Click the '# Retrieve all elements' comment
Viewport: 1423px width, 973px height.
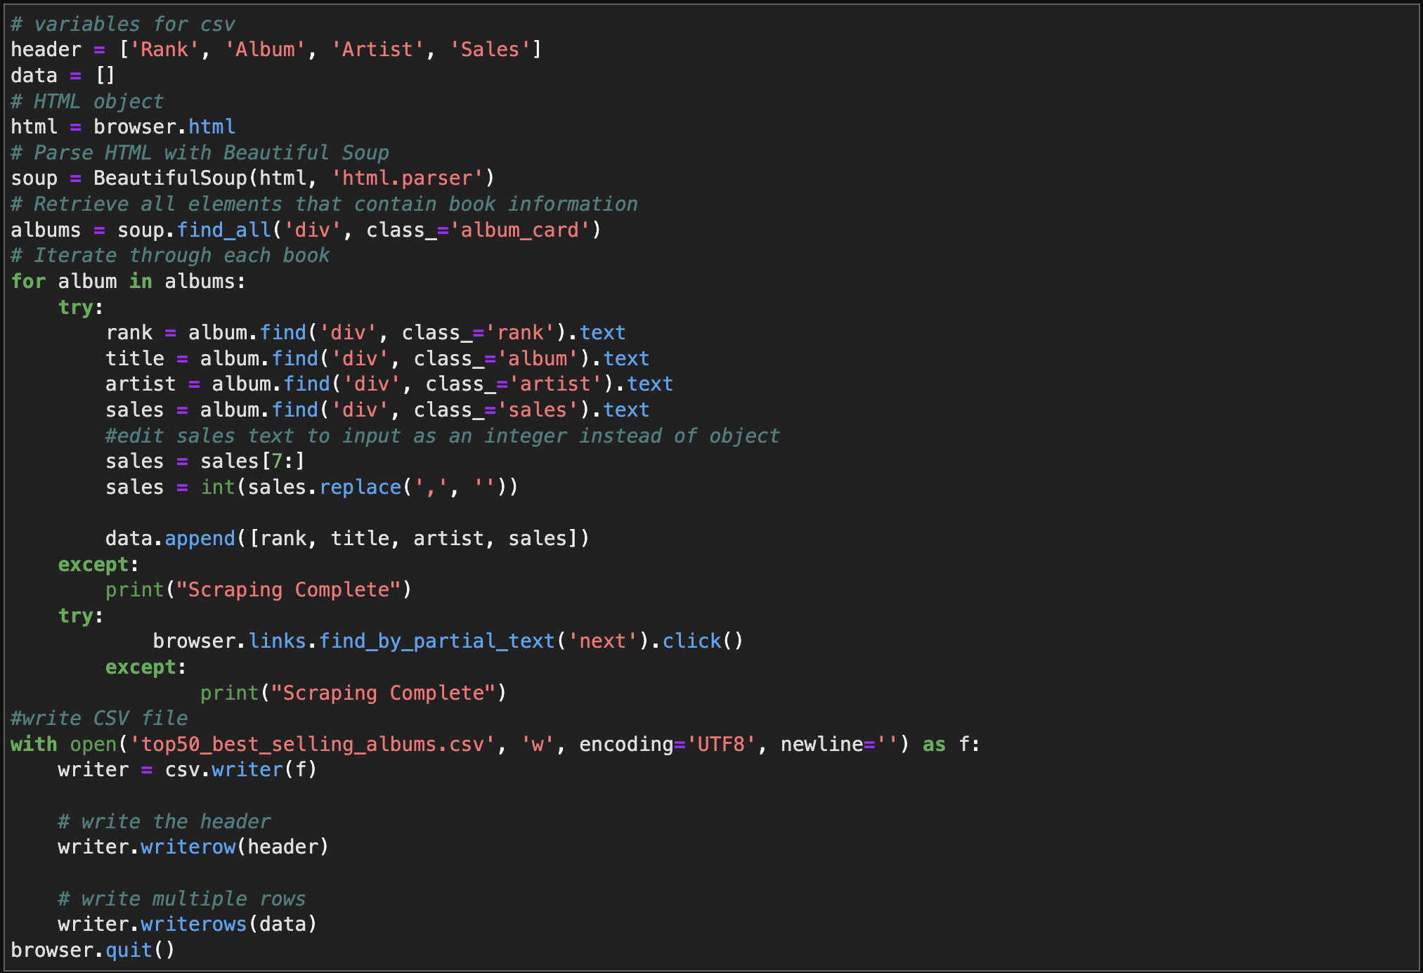point(324,204)
